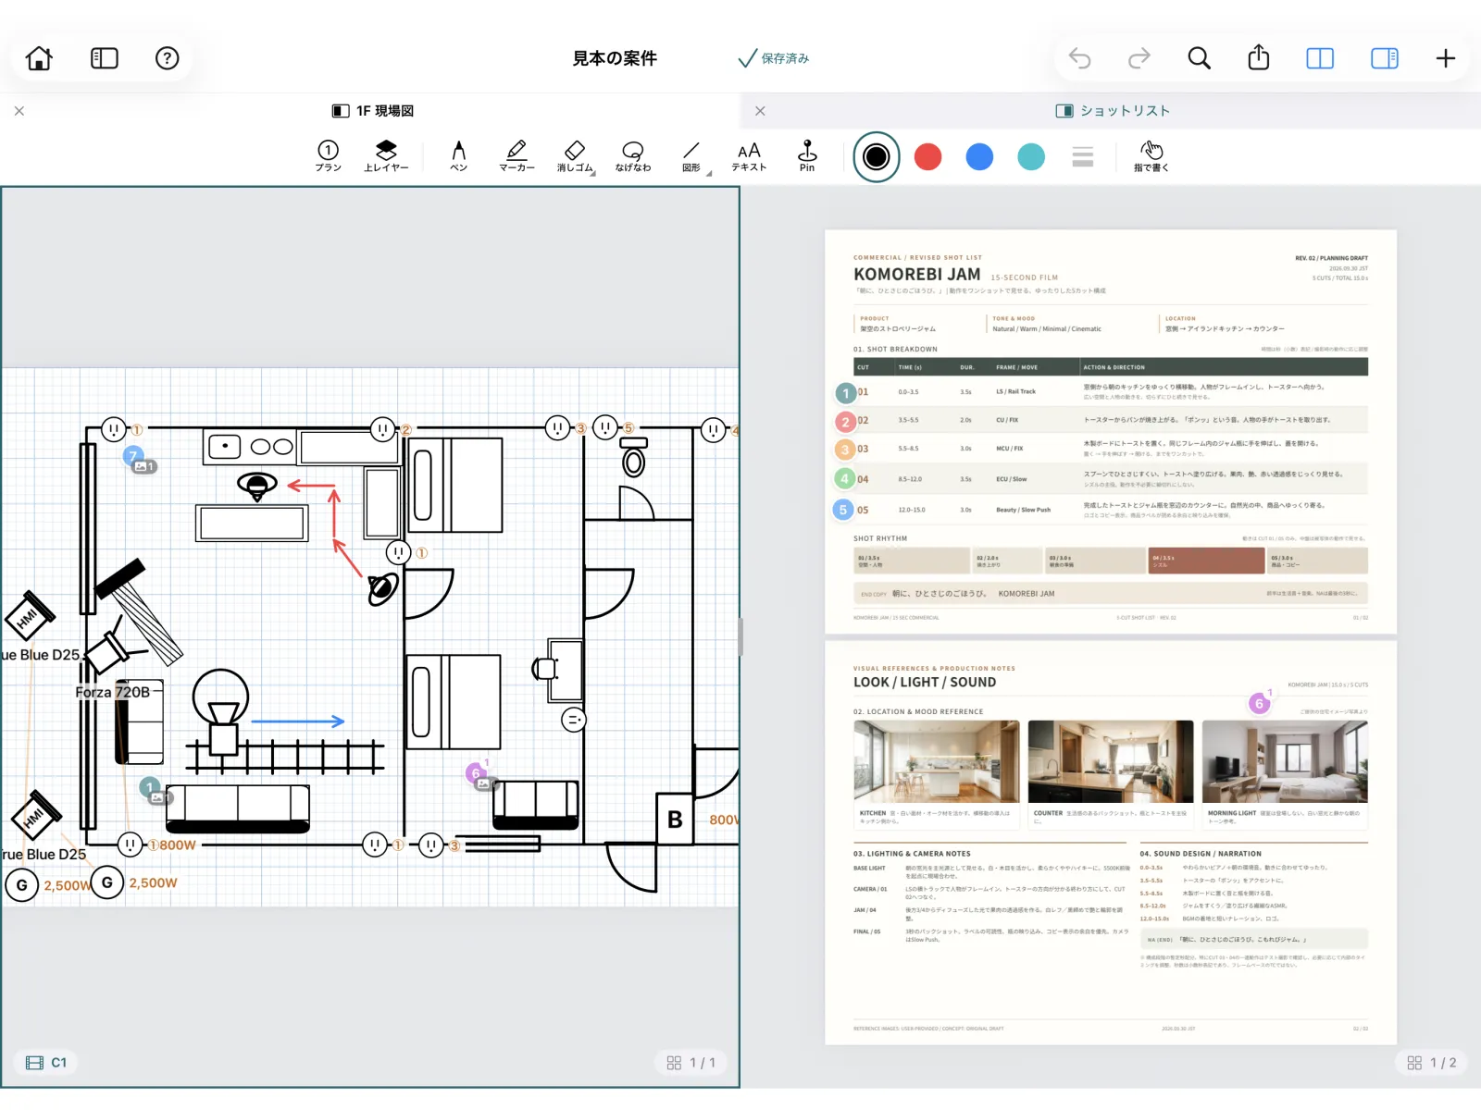
Task: Choose the blue pen color
Action: coord(979,157)
